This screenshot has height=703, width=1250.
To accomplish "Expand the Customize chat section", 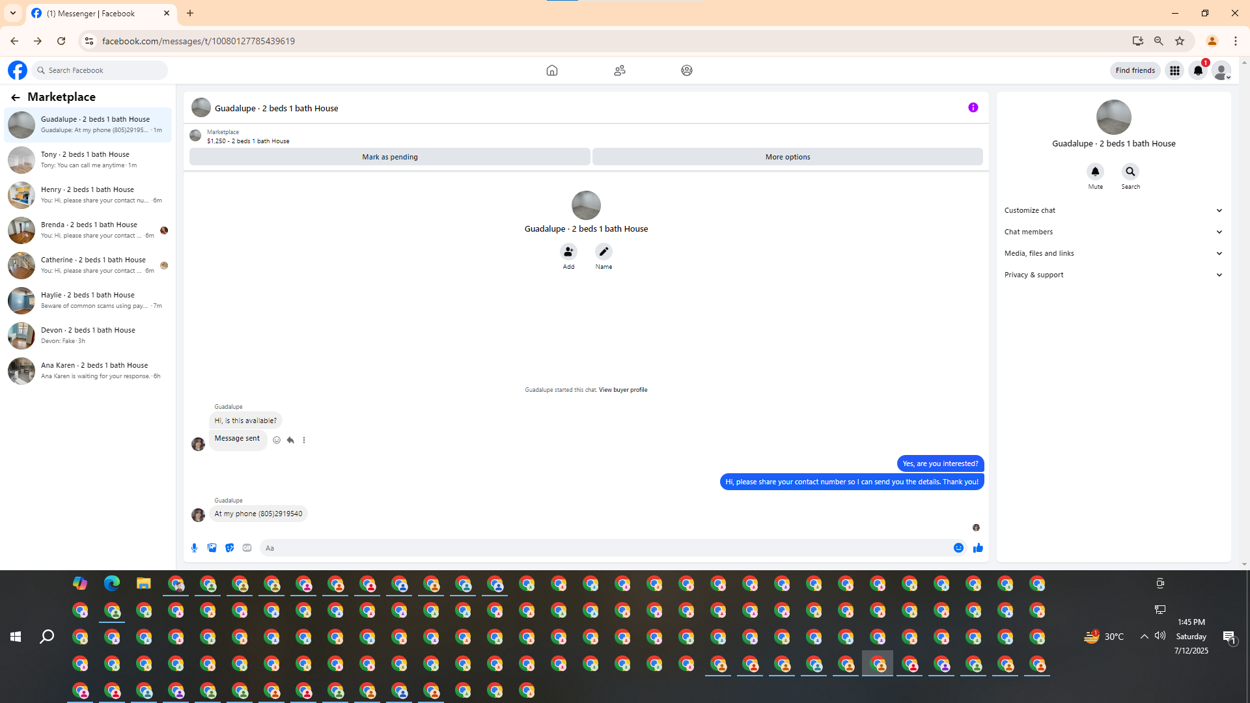I will [1113, 210].
